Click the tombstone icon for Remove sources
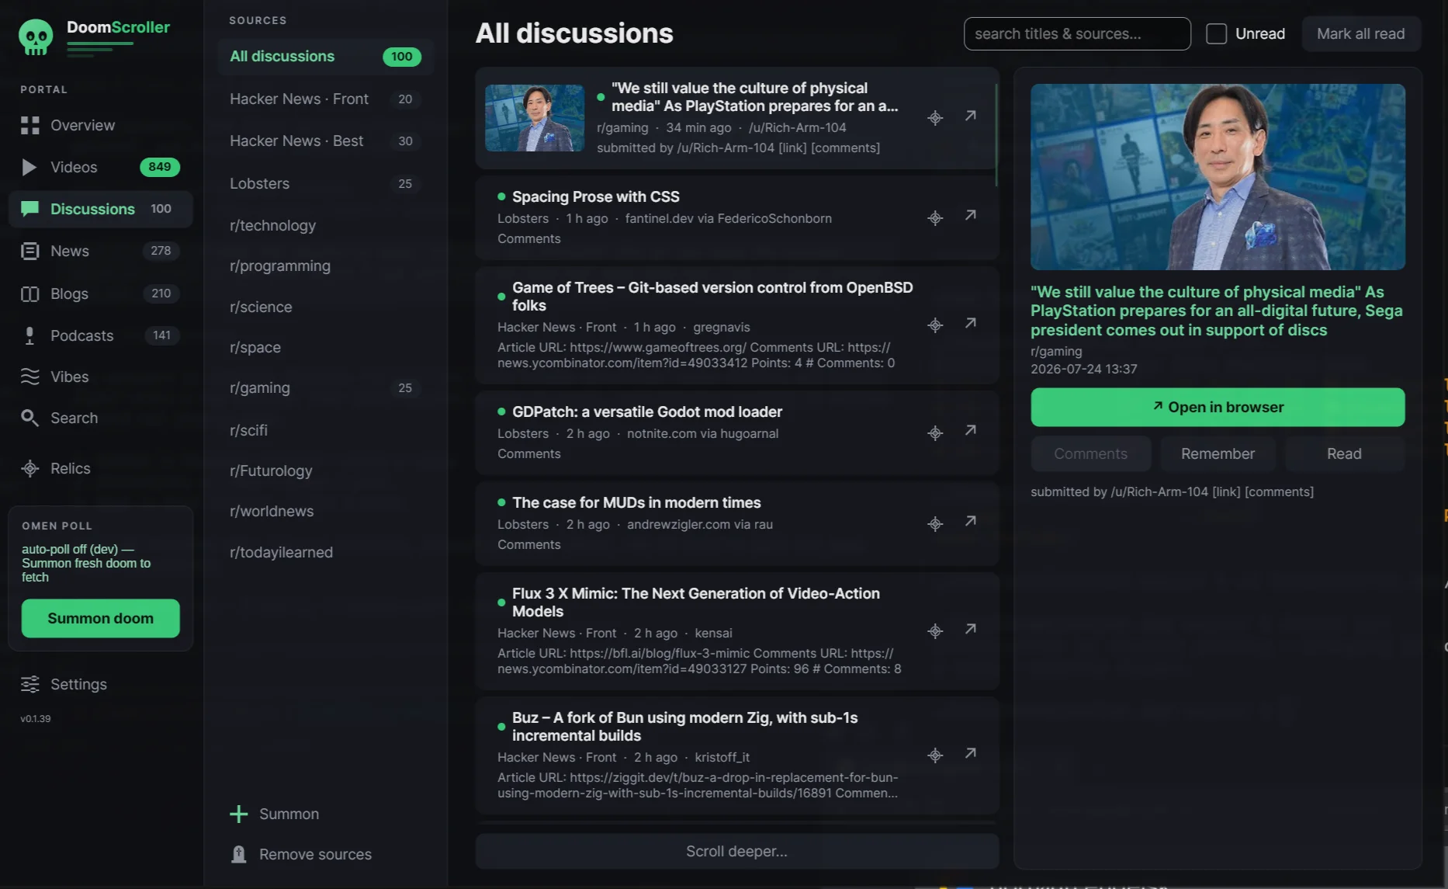Viewport: 1448px width, 889px height. [x=239, y=854]
